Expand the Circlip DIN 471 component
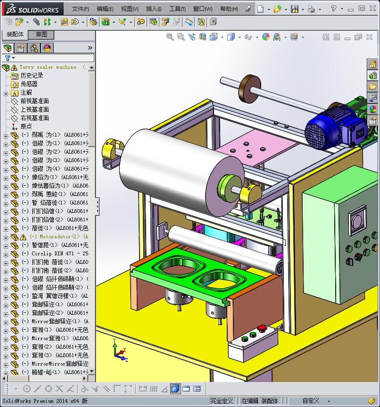This screenshot has width=380, height=407. point(6,255)
